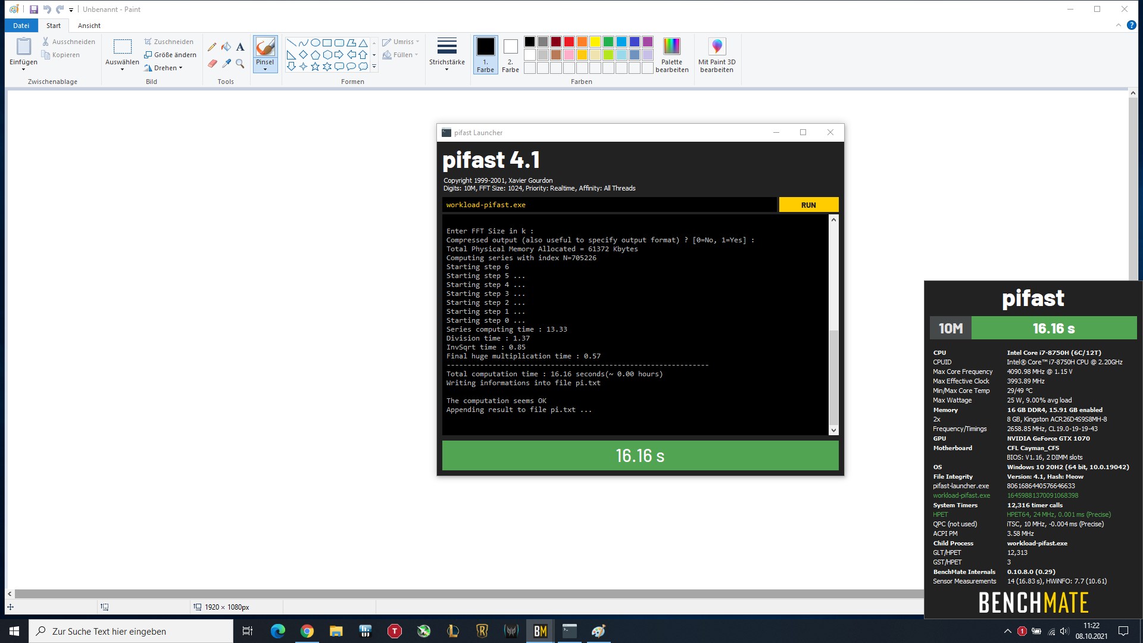Select the Color picker eyedropper tool
This screenshot has height=643, width=1143.
[x=226, y=63]
